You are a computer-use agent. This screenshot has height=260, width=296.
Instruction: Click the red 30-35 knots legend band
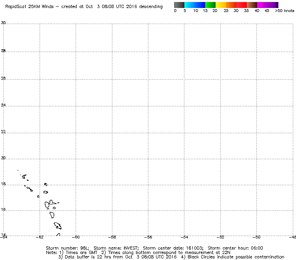[242, 5]
